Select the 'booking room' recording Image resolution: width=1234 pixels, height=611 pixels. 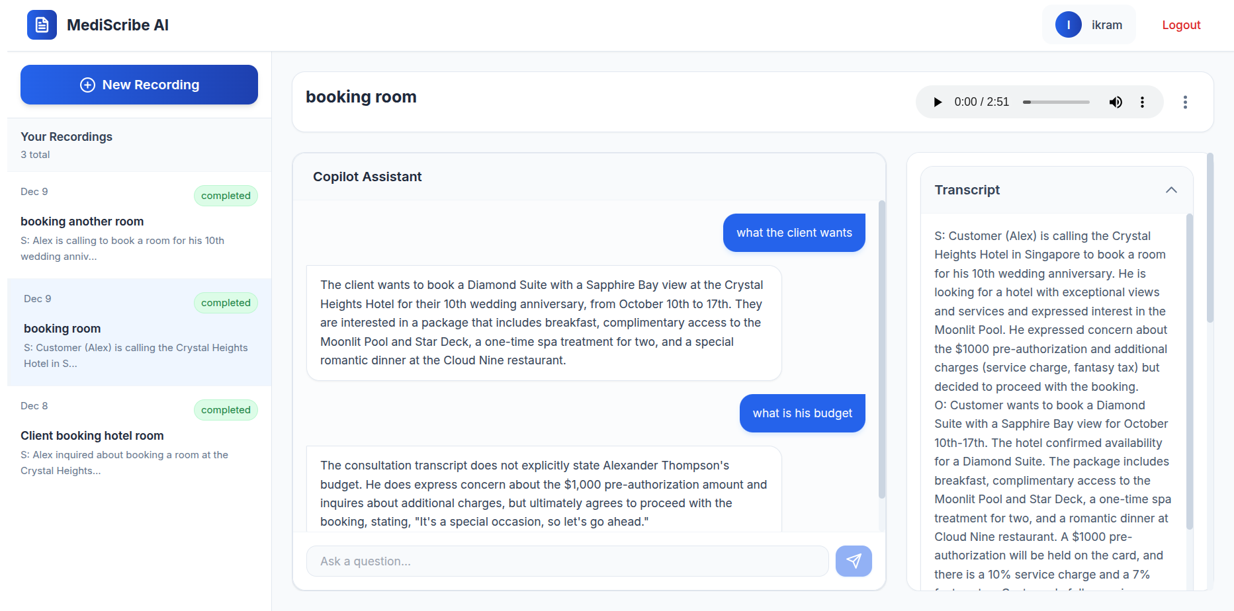pyautogui.click(x=139, y=332)
